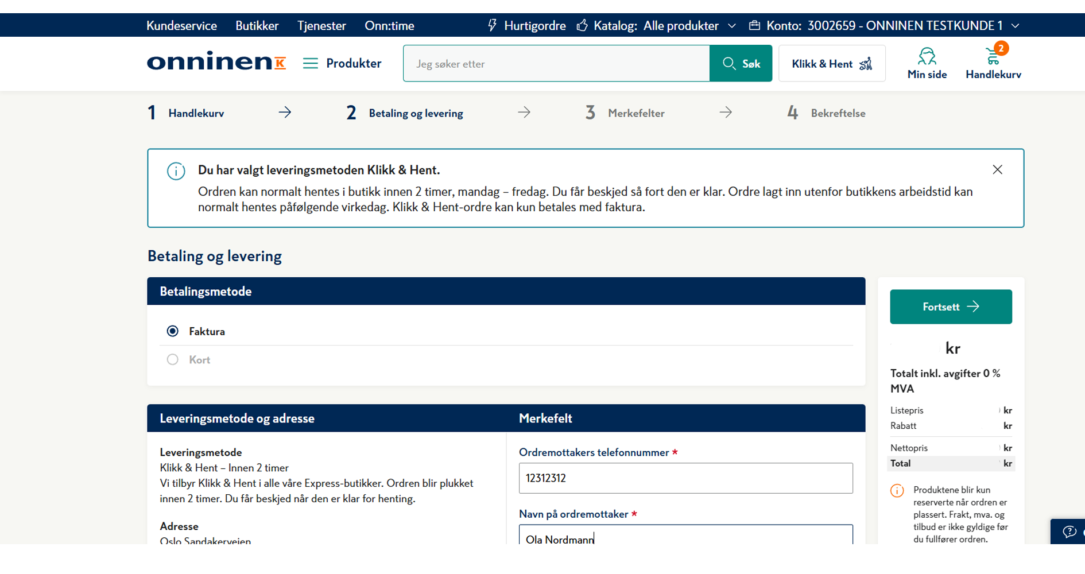The image size is (1085, 574).
Task: Click the Leveringsmetode og adresse header
Action: [x=237, y=418]
